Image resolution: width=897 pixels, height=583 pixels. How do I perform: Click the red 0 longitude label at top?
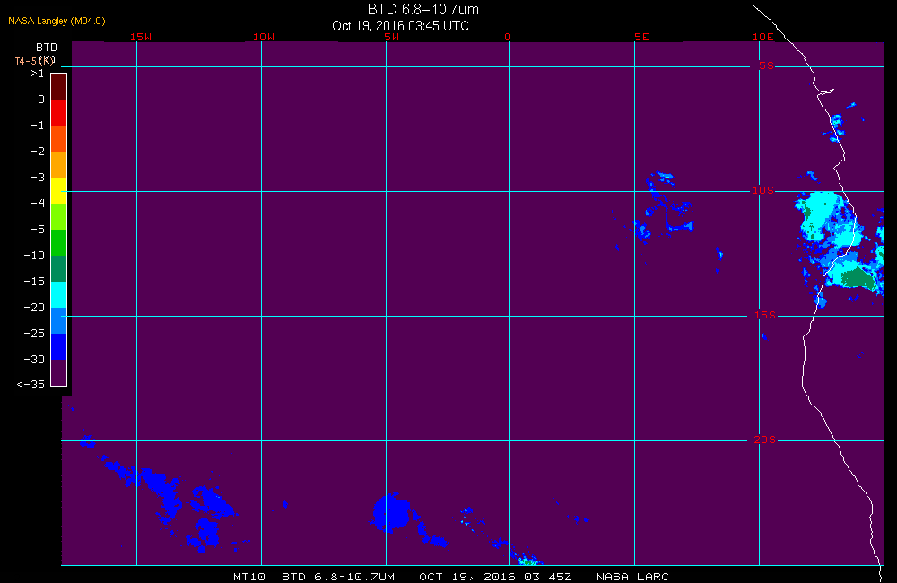pos(508,37)
